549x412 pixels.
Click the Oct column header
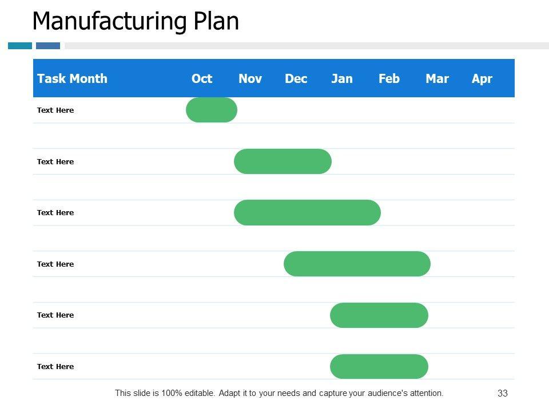click(x=202, y=79)
